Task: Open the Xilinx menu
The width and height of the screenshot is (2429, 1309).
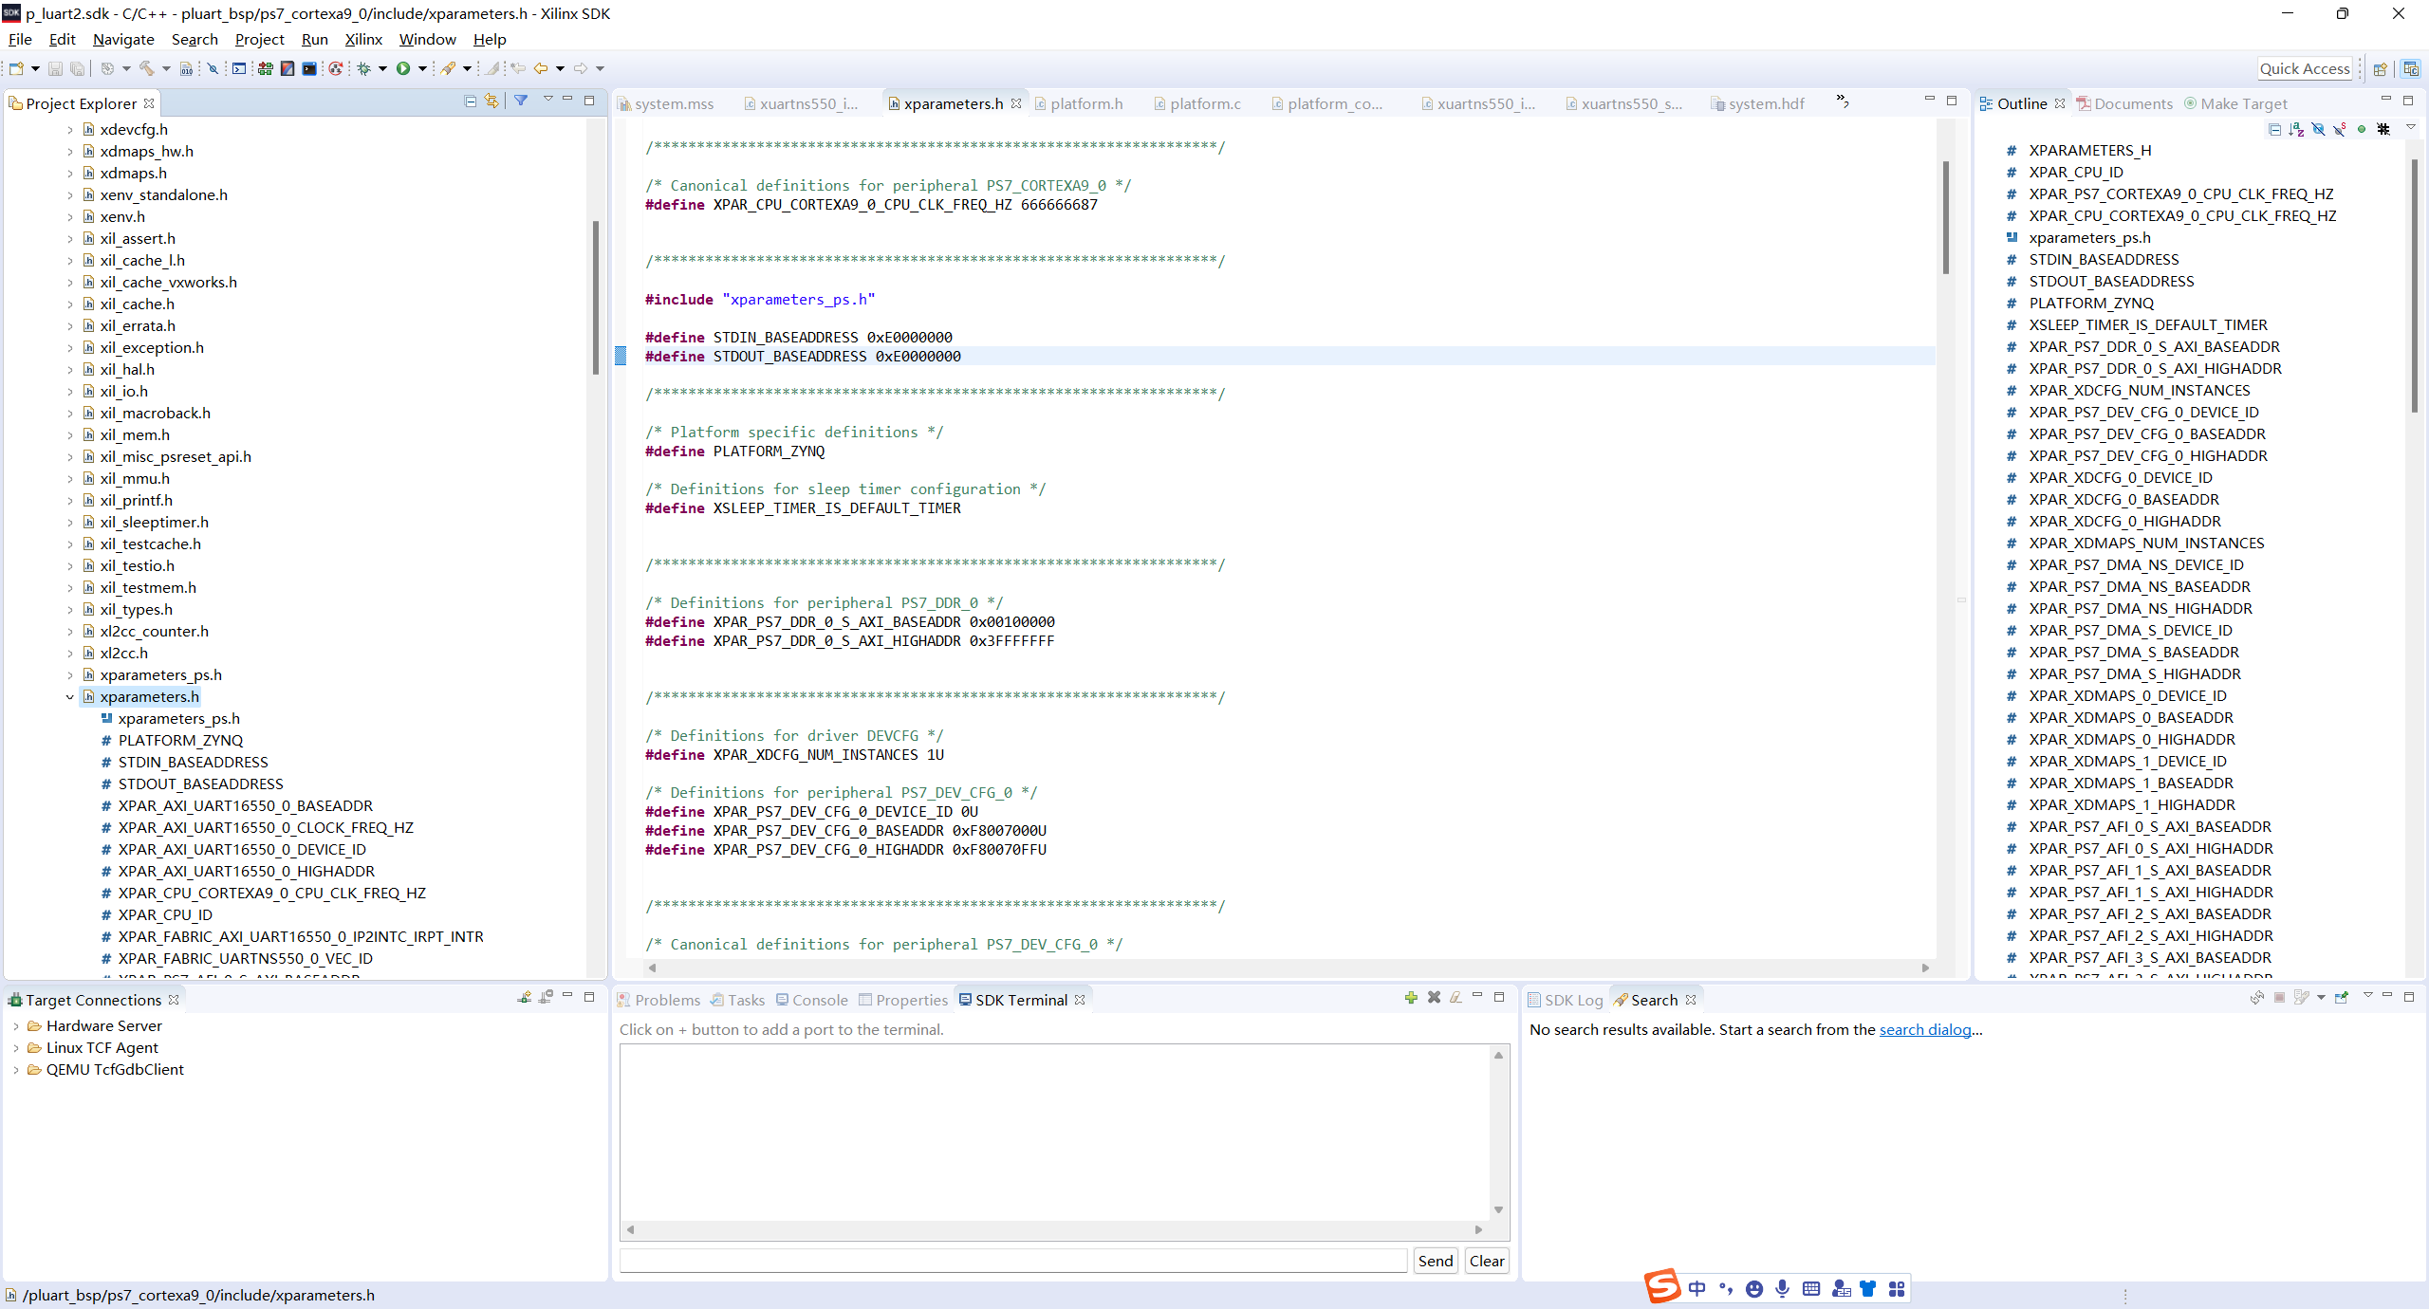Action: 362,39
